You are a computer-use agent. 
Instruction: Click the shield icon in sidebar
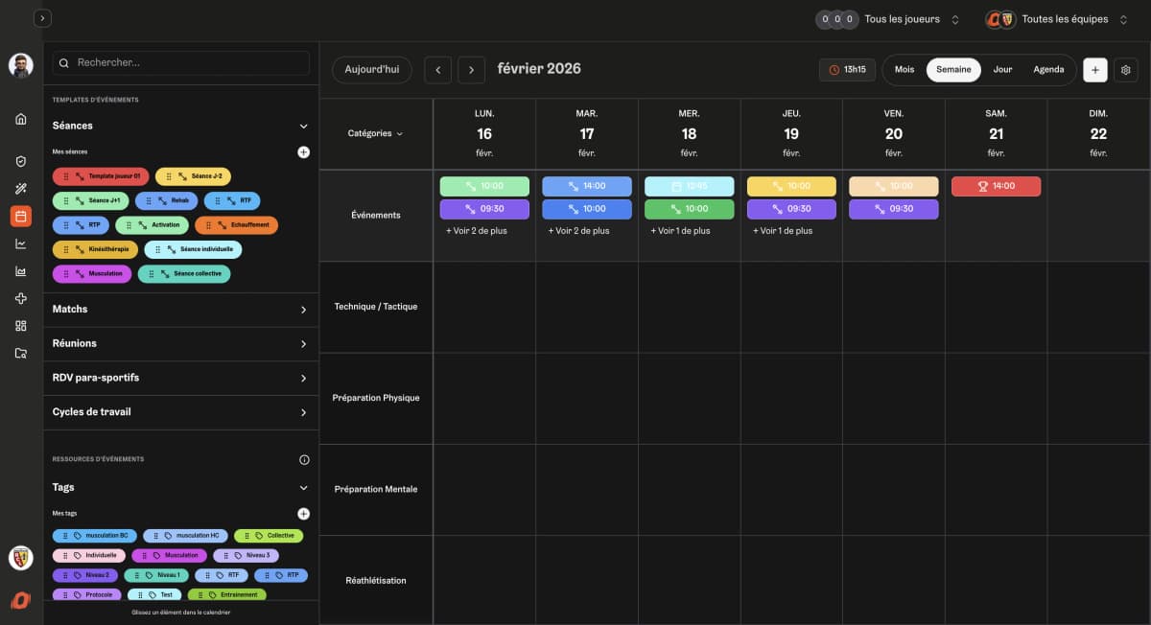21,161
